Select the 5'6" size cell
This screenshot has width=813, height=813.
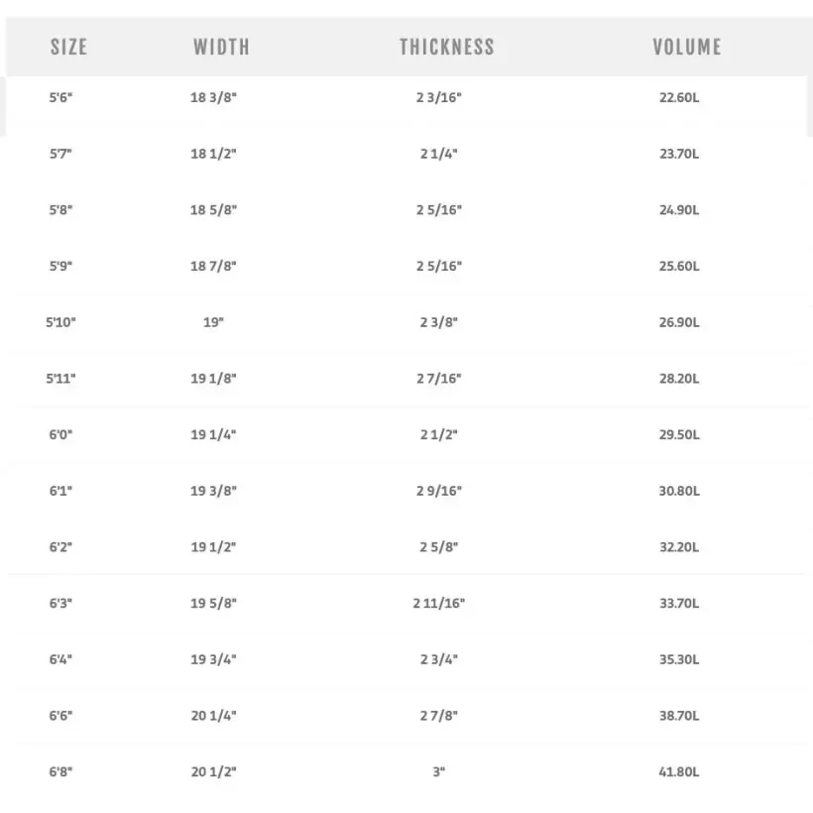coord(61,98)
